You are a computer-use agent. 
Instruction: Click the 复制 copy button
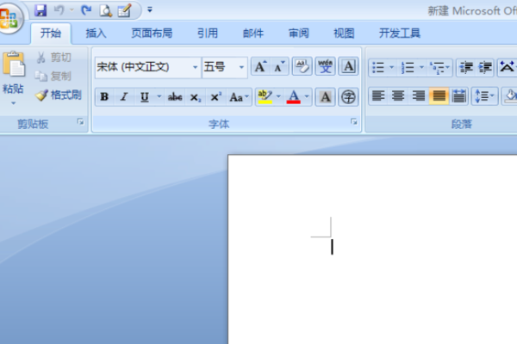(x=53, y=77)
